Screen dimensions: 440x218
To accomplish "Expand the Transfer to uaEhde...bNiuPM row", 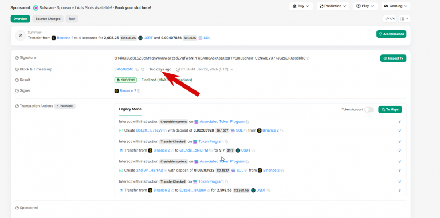I will click(399, 150).
